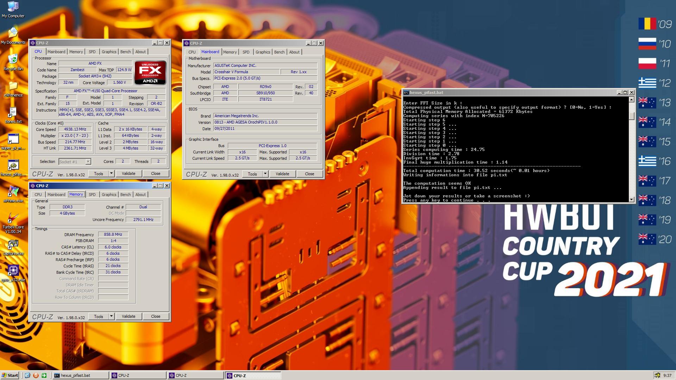The width and height of the screenshot is (676, 380).
Task: Click the Uncore Frequency 2791.1 MHz value
Action: (x=143, y=220)
